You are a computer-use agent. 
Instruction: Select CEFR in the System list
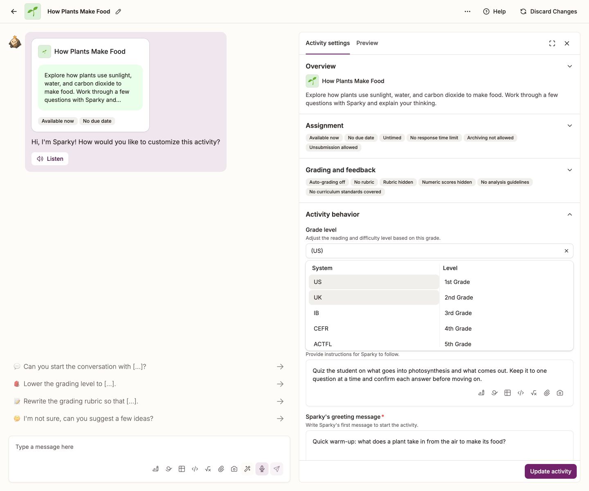374,329
